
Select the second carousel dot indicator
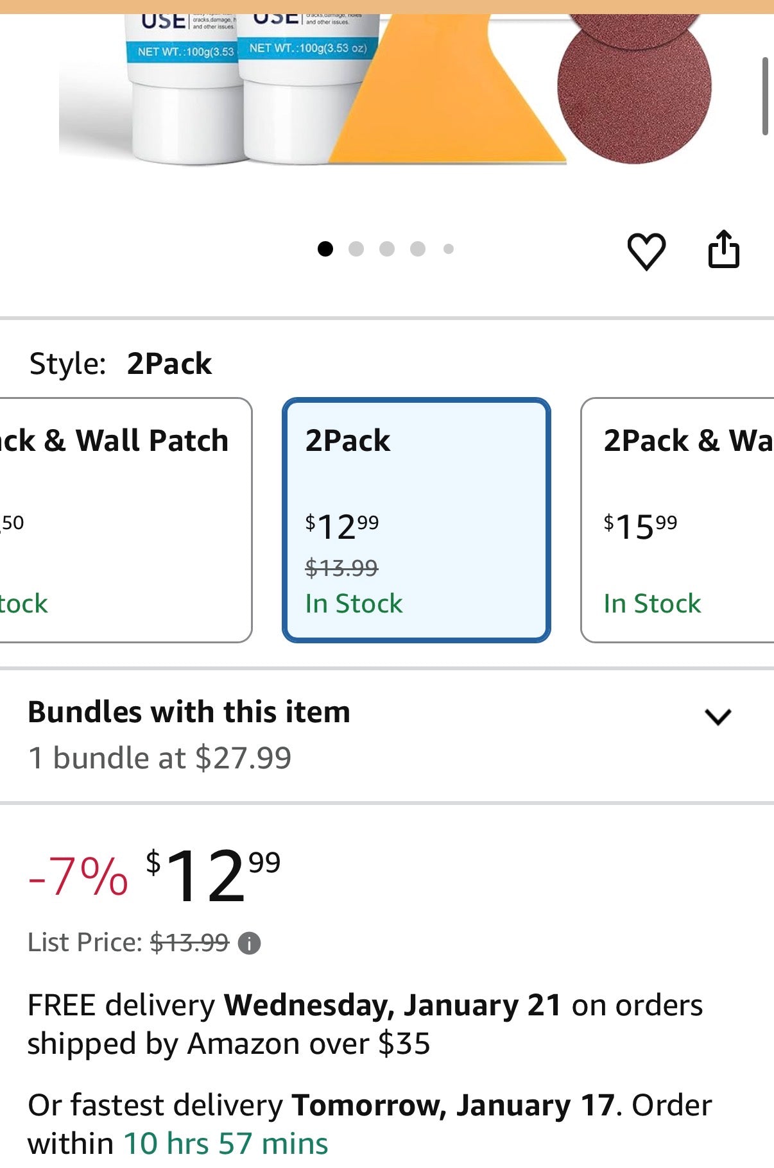click(355, 249)
